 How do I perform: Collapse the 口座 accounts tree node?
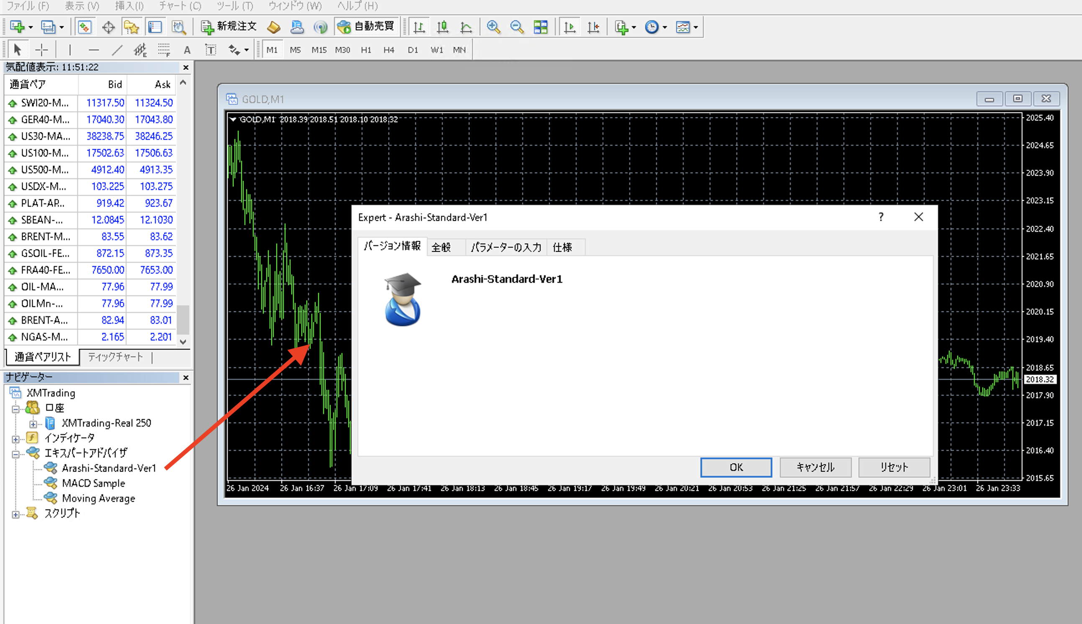(x=15, y=409)
